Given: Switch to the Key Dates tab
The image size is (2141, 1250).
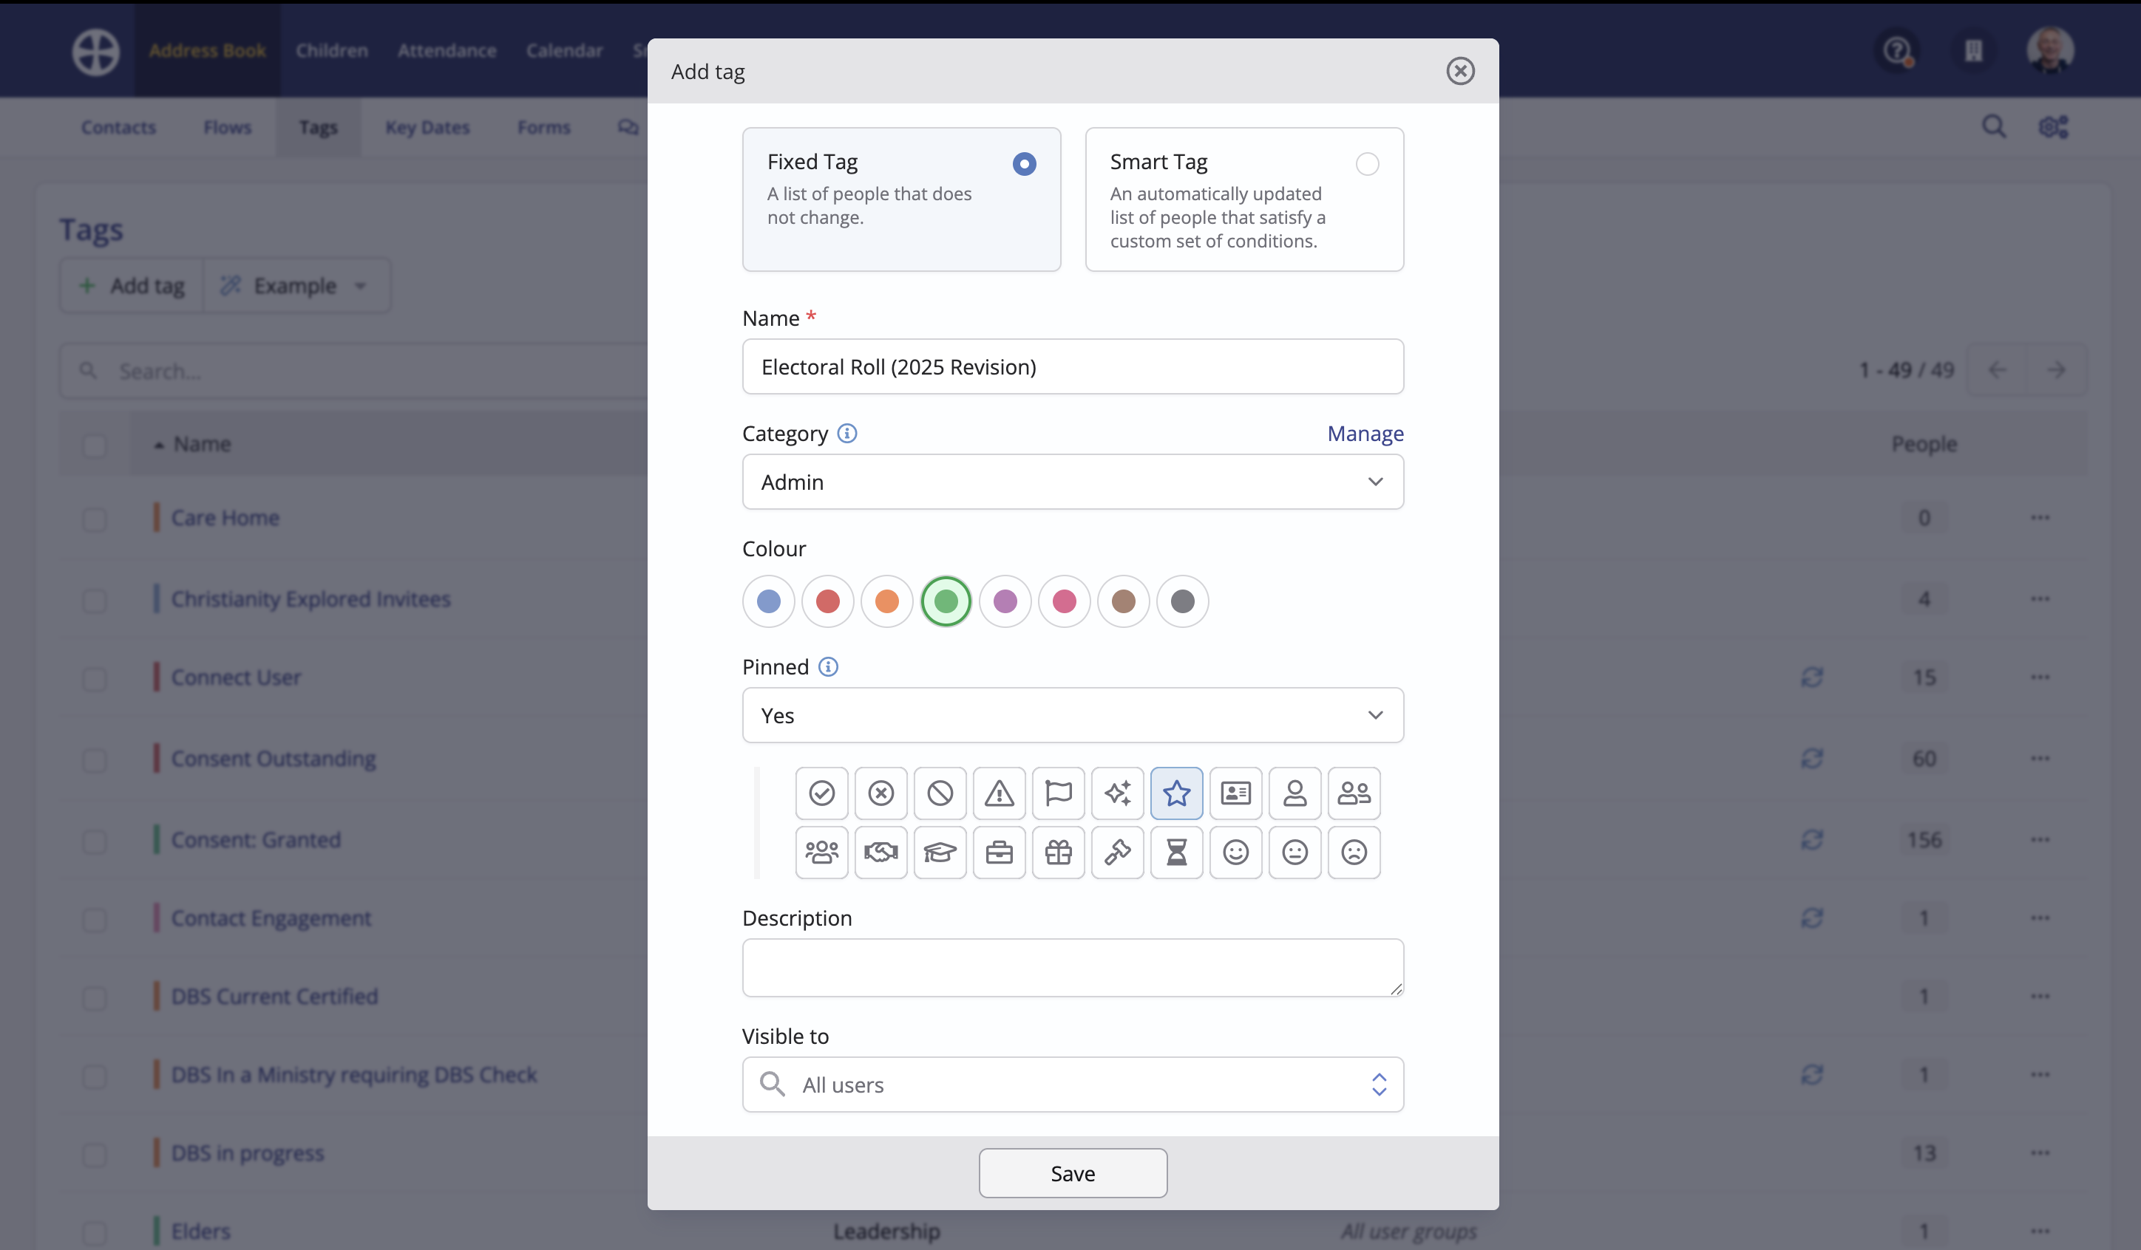Looking at the screenshot, I should [427, 127].
